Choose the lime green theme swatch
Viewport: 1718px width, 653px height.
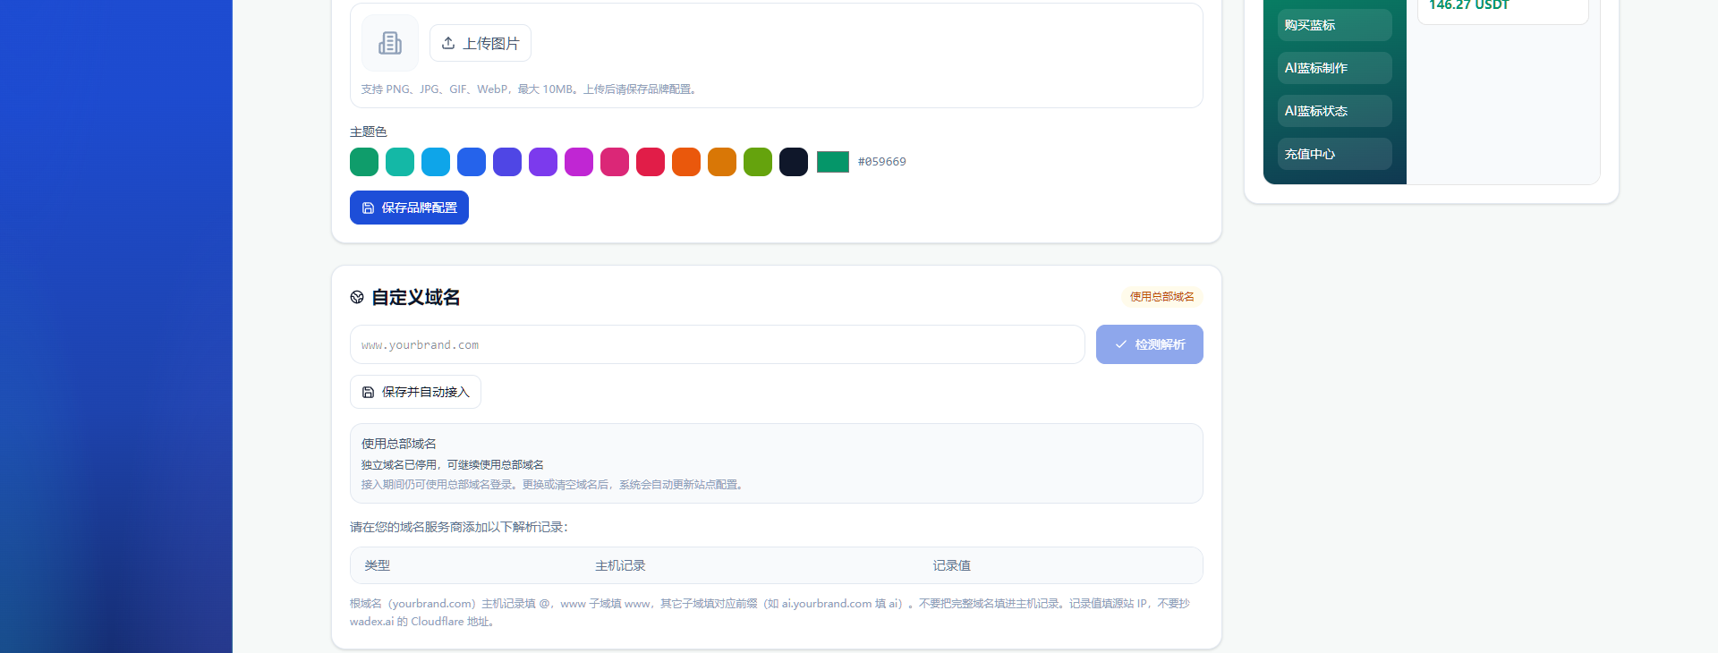[x=758, y=162]
